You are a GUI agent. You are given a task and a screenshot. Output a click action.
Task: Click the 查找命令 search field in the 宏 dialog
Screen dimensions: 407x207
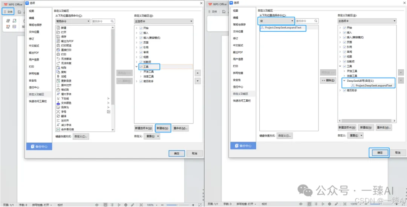tap(307, 21)
